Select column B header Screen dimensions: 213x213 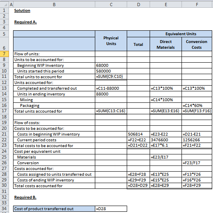(54, 5)
